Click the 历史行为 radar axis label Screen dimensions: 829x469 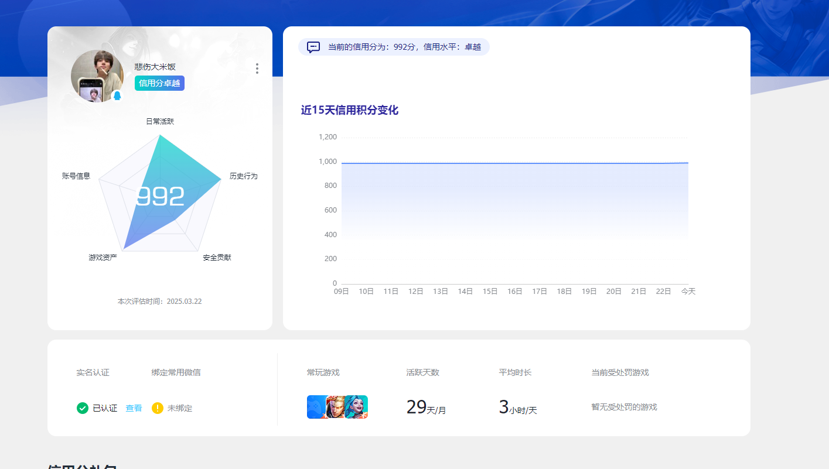(243, 176)
